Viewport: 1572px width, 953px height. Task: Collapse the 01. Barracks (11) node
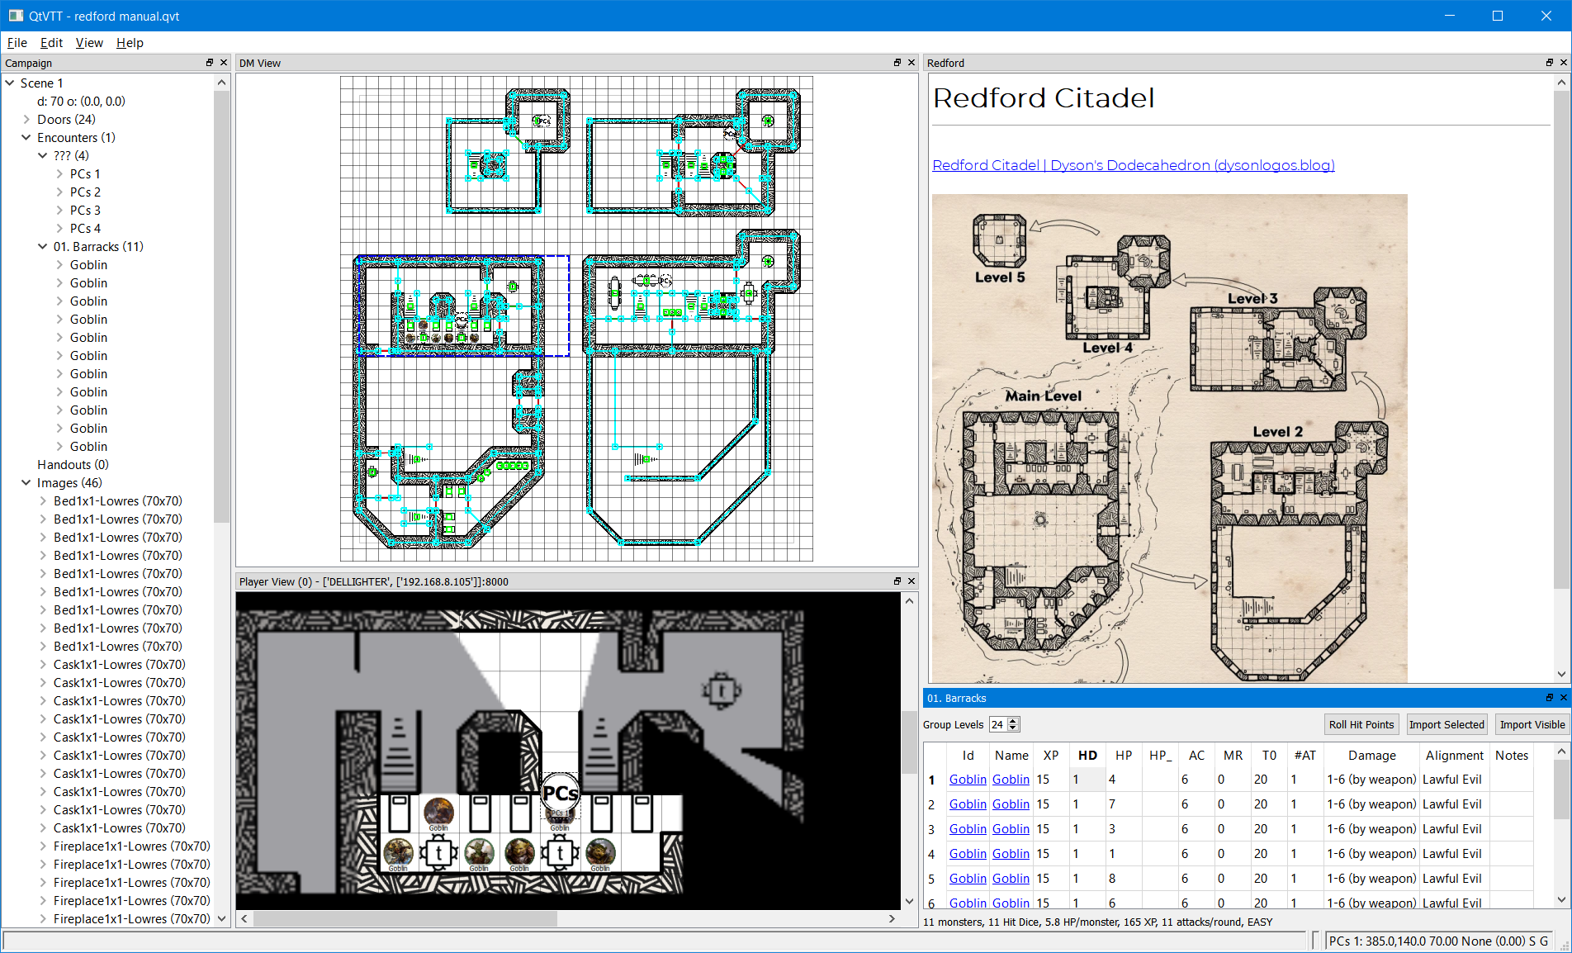click(43, 247)
